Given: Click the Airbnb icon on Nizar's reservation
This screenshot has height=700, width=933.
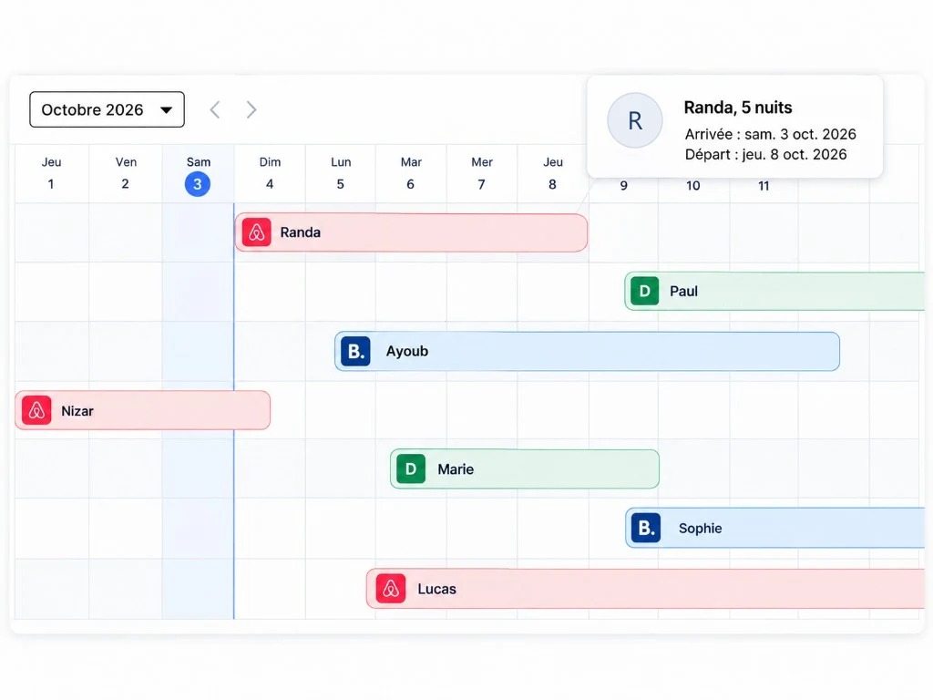Looking at the screenshot, I should pos(36,411).
